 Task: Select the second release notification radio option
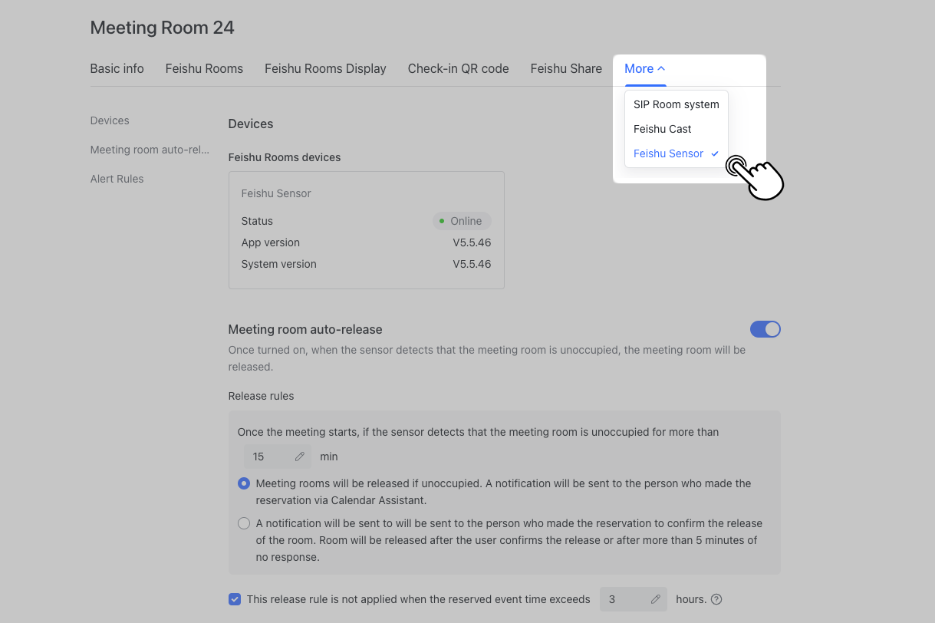243,522
